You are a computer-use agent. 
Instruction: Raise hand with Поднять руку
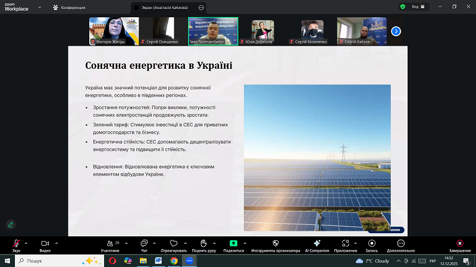(x=203, y=244)
